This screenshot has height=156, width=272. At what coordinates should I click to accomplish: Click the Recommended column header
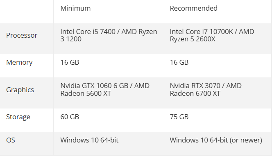click(x=194, y=8)
